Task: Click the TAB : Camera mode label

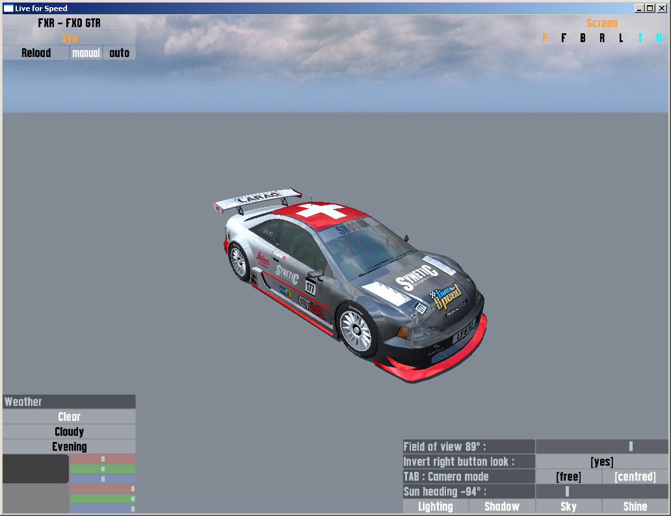Action: [469, 476]
